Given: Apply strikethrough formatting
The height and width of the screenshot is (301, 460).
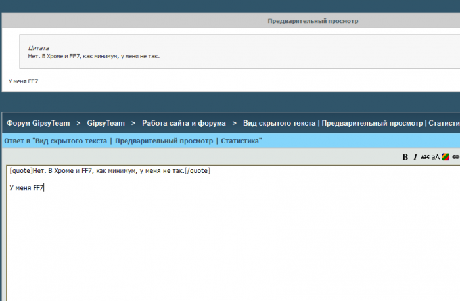Looking at the screenshot, I should 425,157.
